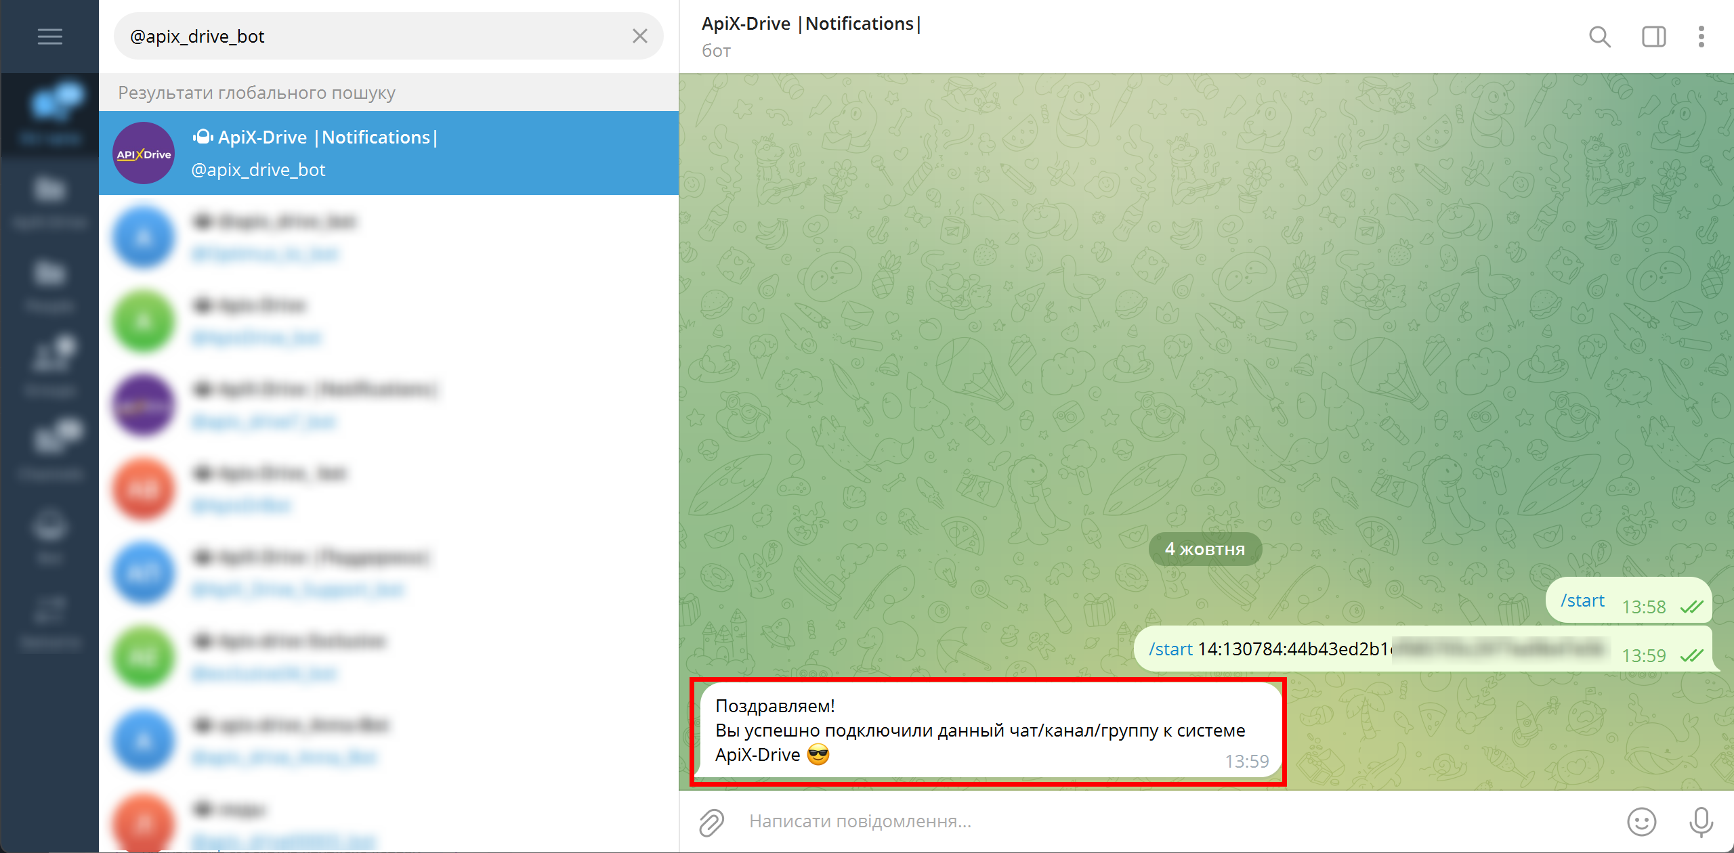Open the ApiX-Drive |Notifications| chat header
Screen dimensions: 1734x853
pyautogui.click(x=811, y=36)
